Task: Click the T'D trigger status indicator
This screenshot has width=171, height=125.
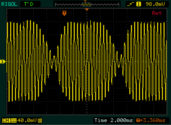Action: point(28,4)
